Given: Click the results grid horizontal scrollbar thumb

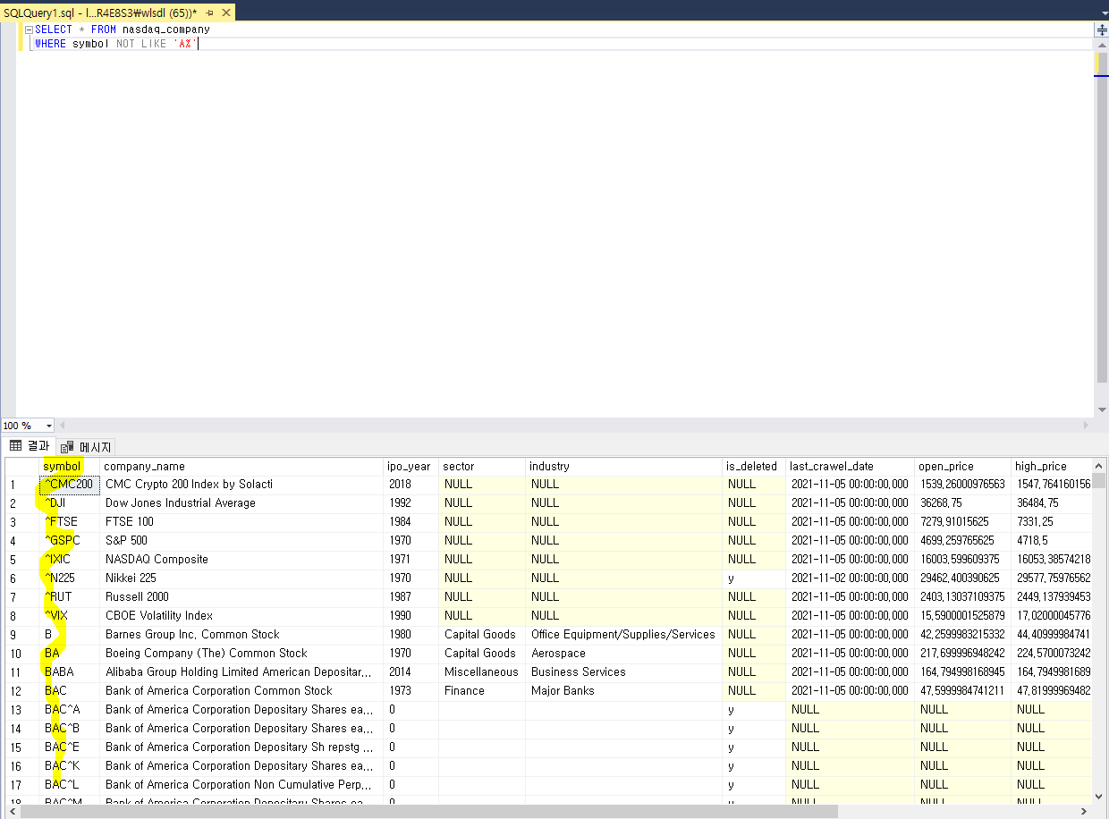Looking at the screenshot, I should click(429, 812).
